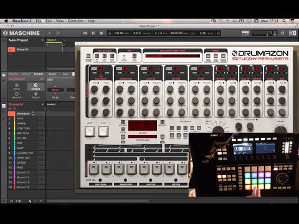Image resolution: width=299 pixels, height=224 pixels.
Task: Open the View menu
Action: click(x=60, y=21)
